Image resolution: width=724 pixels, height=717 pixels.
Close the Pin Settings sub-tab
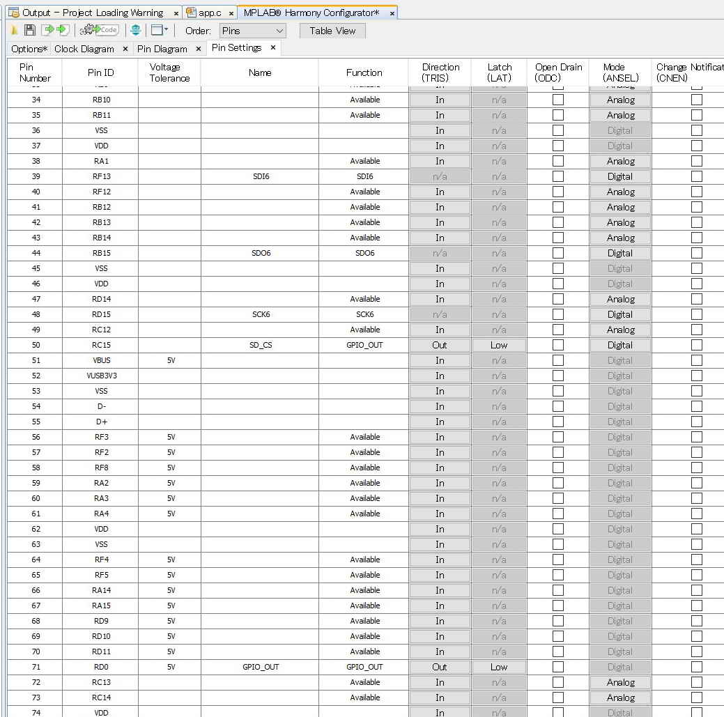(273, 47)
